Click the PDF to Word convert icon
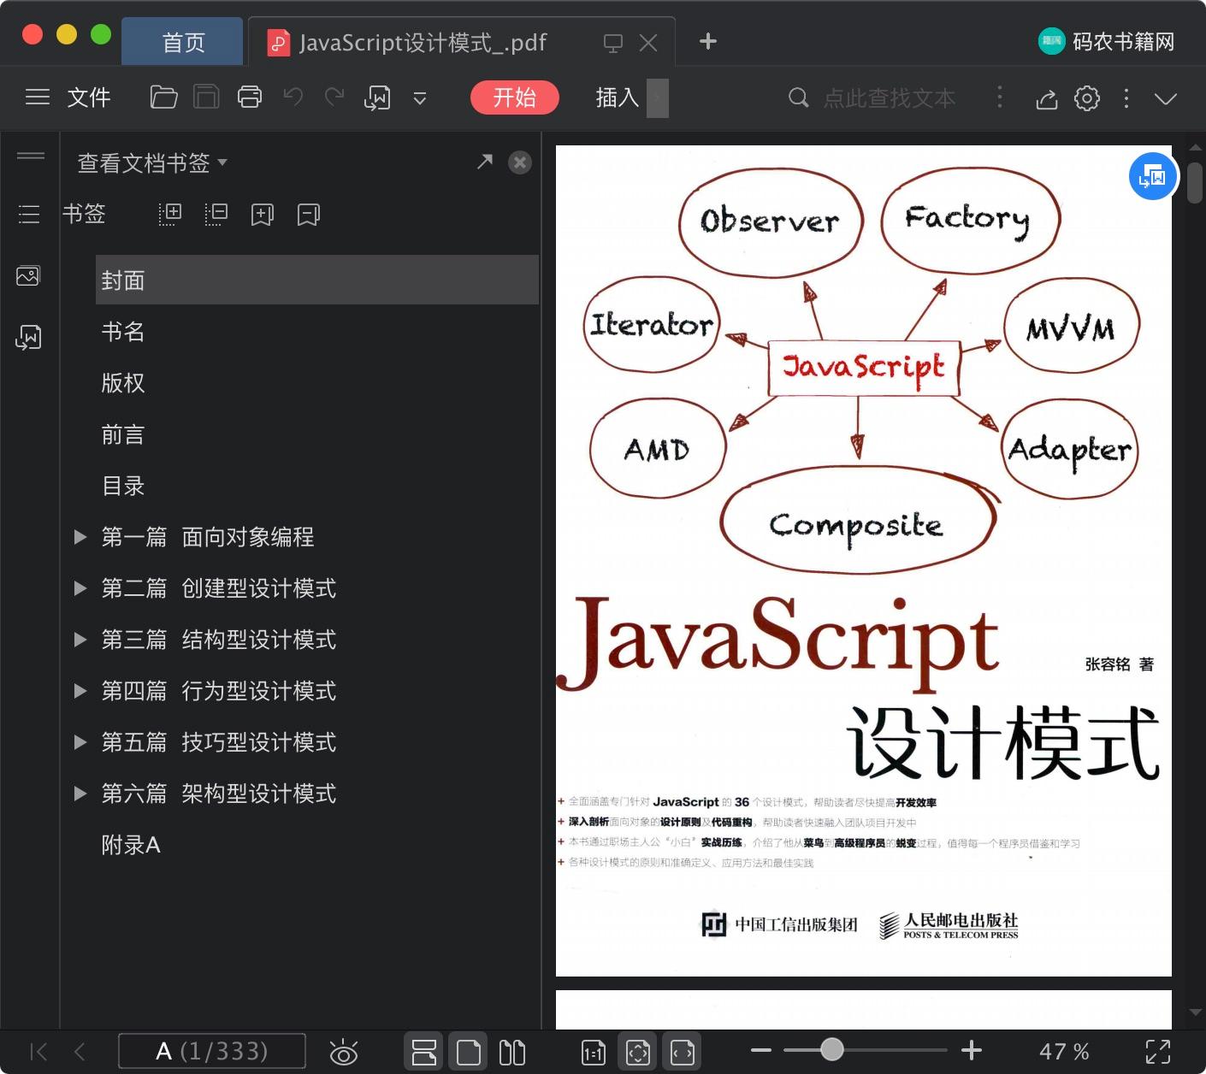The image size is (1206, 1074). 377,98
